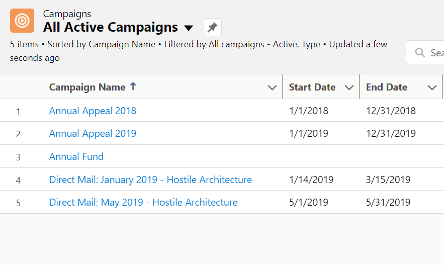Click the 12/31/2018 End Date cell
This screenshot has height=265, width=444.
391,111
